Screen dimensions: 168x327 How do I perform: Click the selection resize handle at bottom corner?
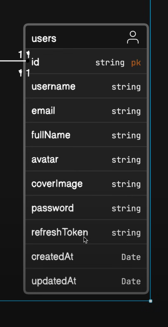tap(150, 301)
